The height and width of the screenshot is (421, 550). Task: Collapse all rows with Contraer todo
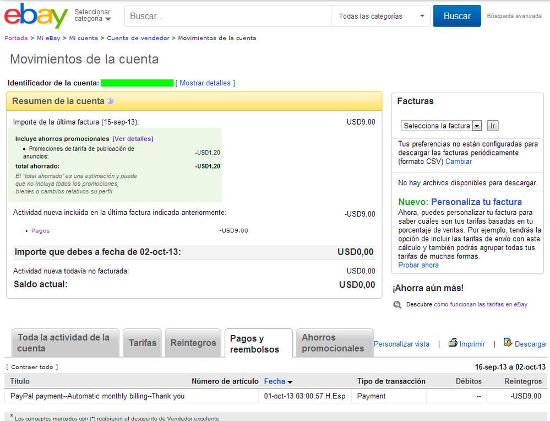32,367
